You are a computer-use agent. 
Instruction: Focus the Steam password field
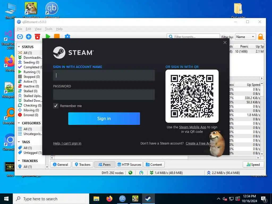104,95
